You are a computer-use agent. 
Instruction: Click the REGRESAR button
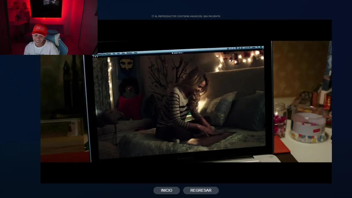point(201,190)
